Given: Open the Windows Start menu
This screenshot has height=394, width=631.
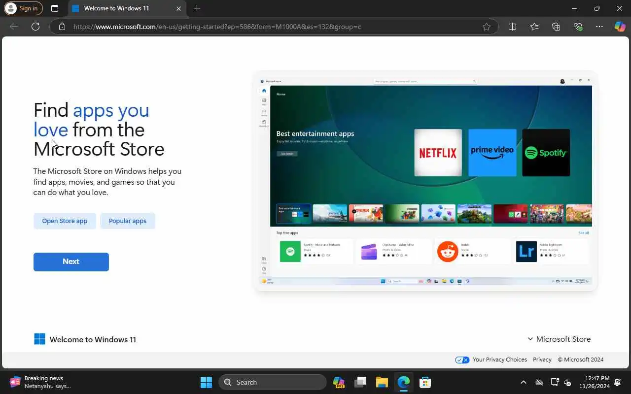Looking at the screenshot, I should coord(206,382).
